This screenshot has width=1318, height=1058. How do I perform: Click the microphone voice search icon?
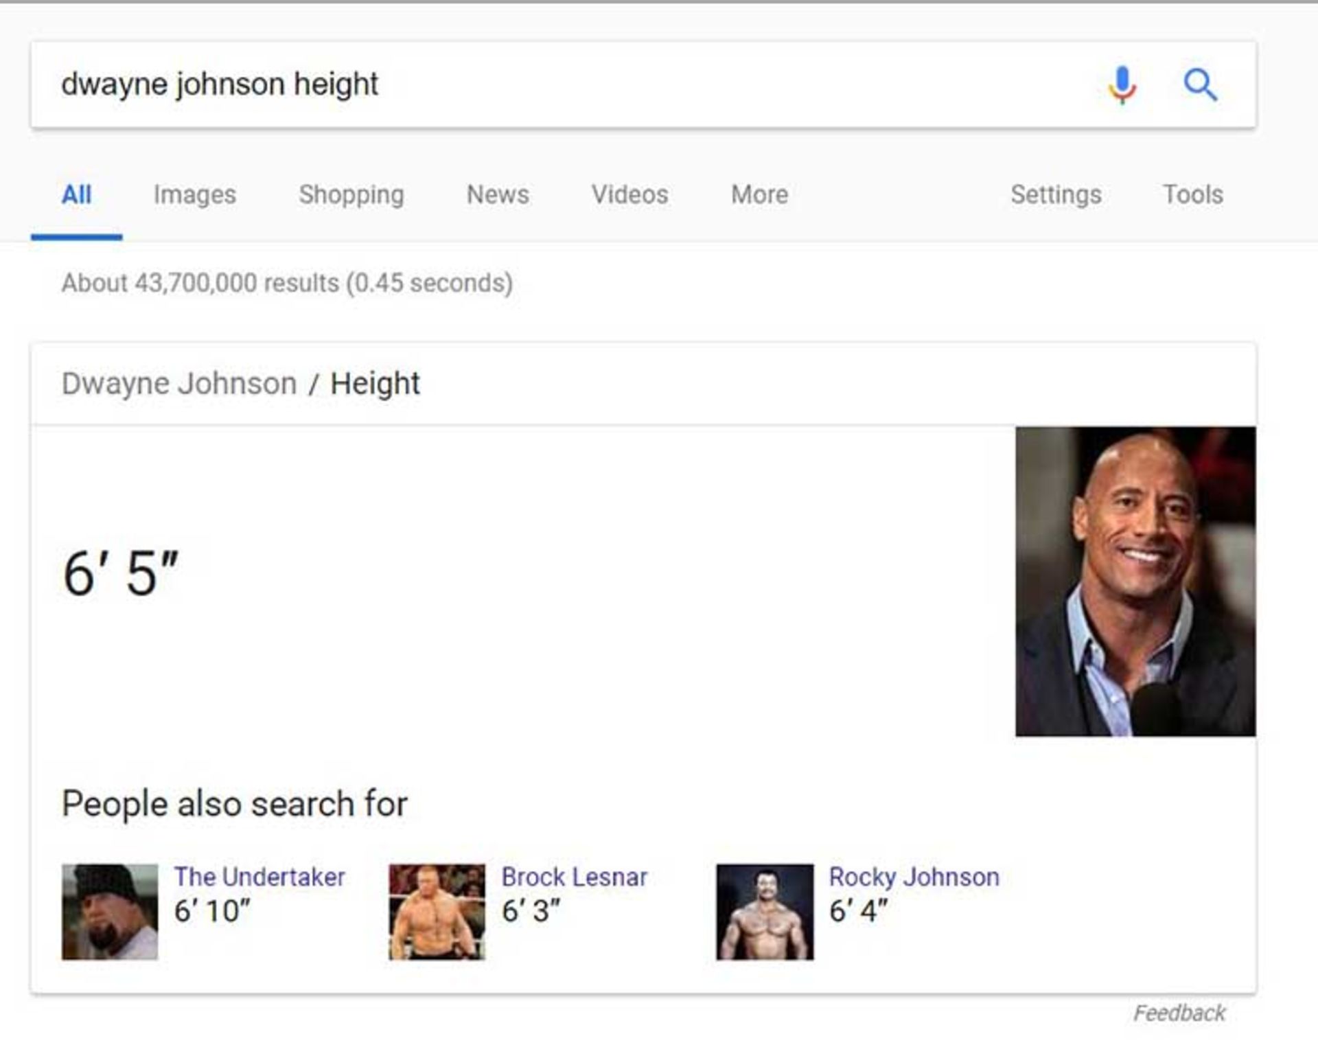(x=1122, y=85)
